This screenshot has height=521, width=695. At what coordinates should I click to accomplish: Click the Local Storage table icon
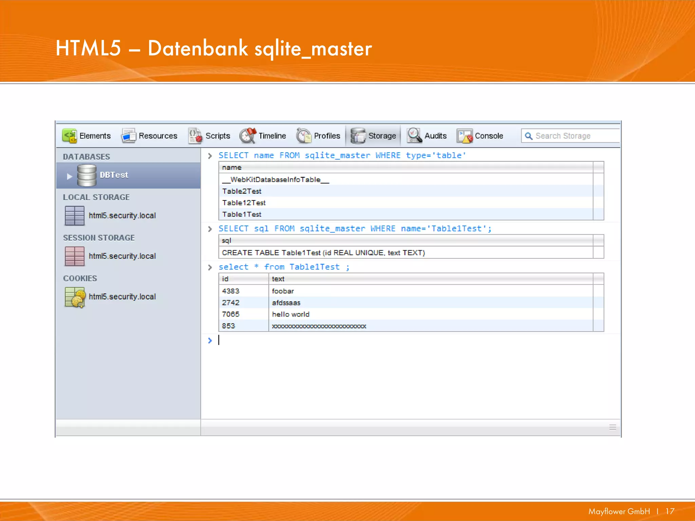pyautogui.click(x=75, y=216)
